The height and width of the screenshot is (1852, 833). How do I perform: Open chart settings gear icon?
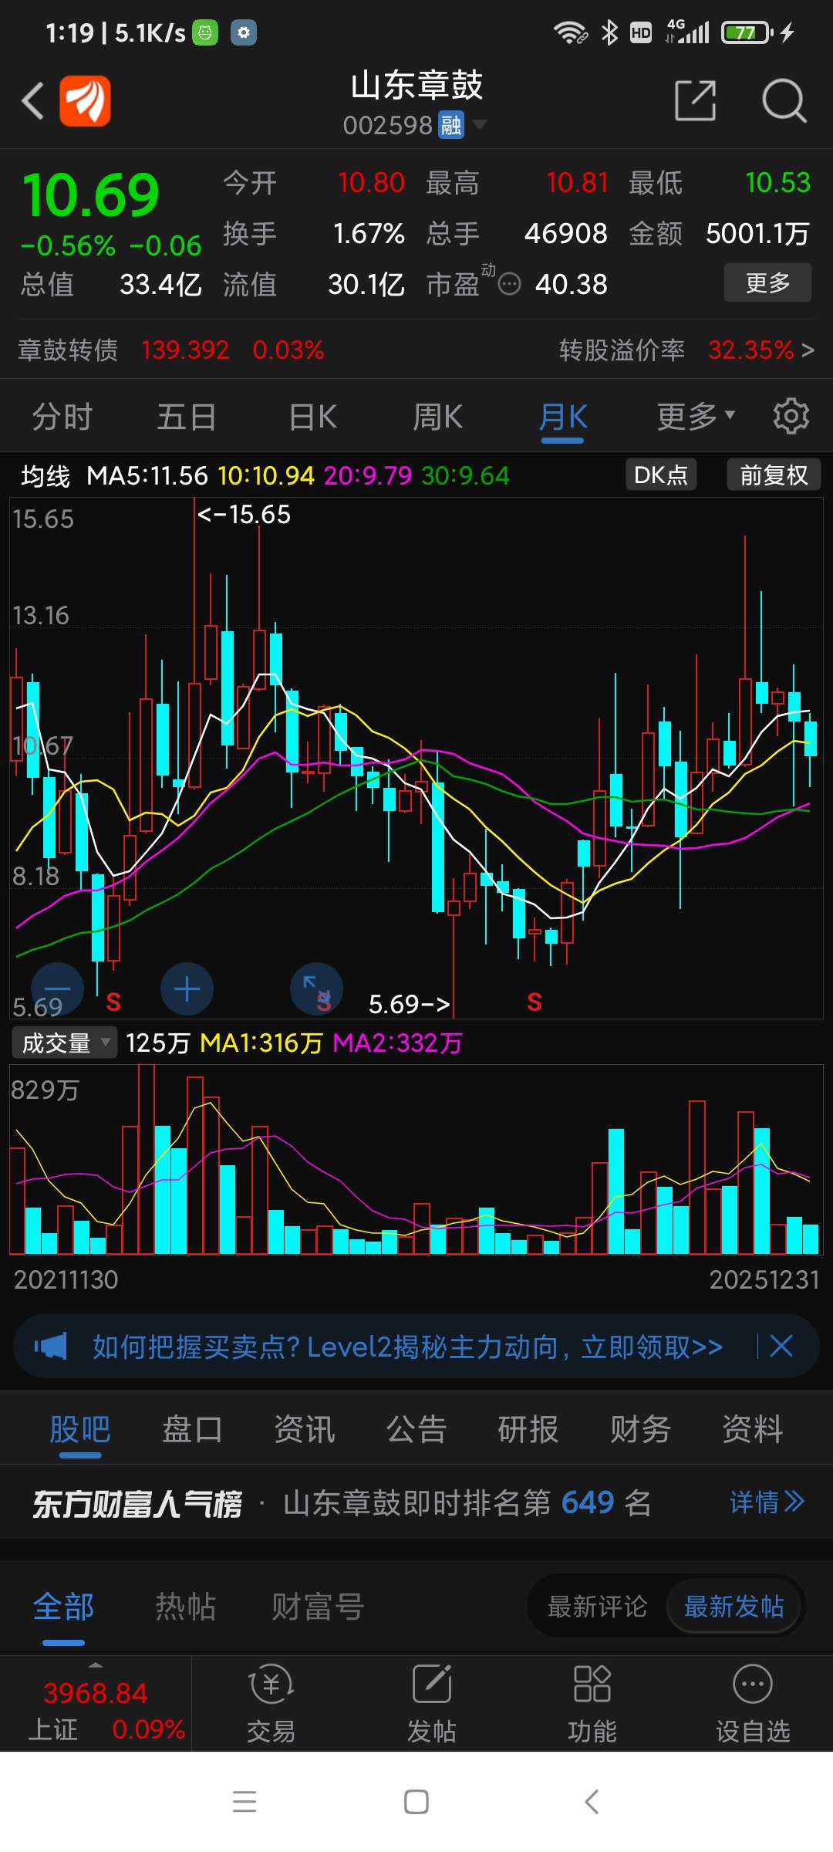click(791, 417)
